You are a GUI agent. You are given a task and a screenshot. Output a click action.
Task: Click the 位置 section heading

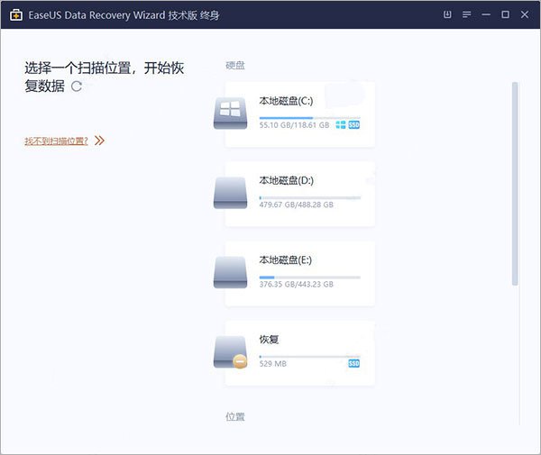[x=235, y=417]
